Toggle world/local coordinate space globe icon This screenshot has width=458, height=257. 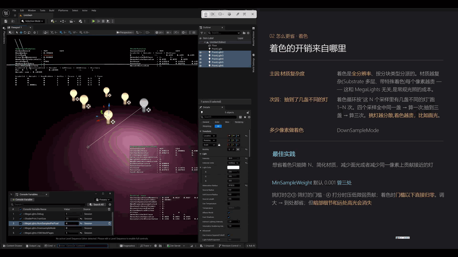[x=35, y=33]
